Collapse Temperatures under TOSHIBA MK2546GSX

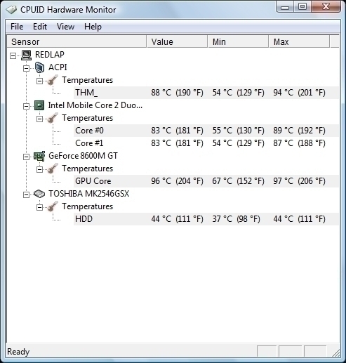pos(39,207)
